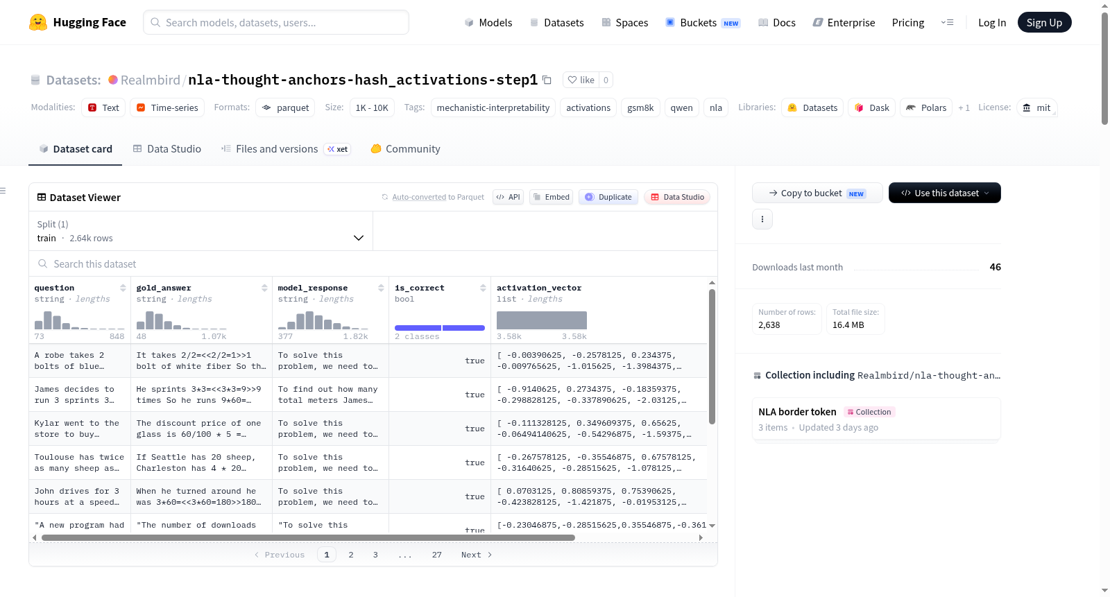Screen dimensions: 1110x597
Task: Open the Community tab
Action: [x=405, y=149]
